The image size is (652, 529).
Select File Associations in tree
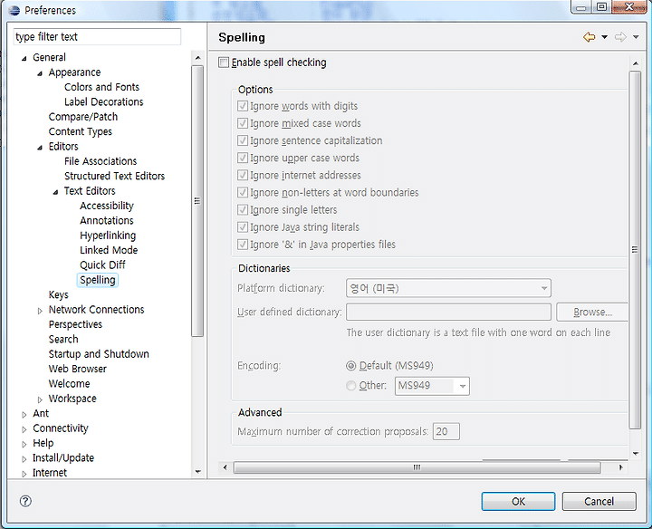[101, 161]
